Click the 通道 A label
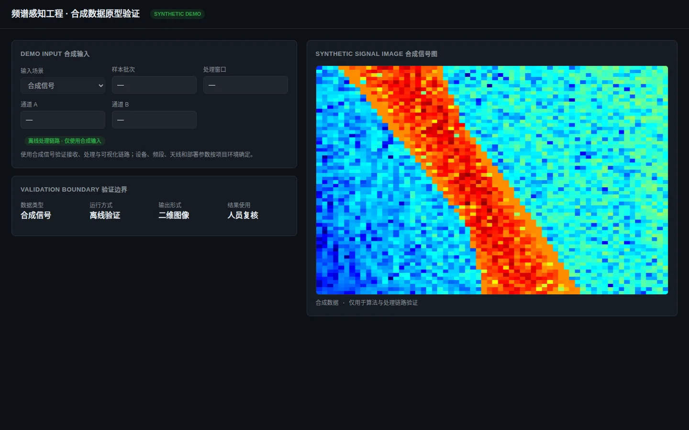The image size is (689, 430). tap(29, 104)
